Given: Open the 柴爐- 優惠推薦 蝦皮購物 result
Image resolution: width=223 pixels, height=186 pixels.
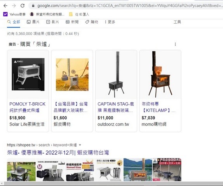Looking at the screenshot, I should 58,153.
